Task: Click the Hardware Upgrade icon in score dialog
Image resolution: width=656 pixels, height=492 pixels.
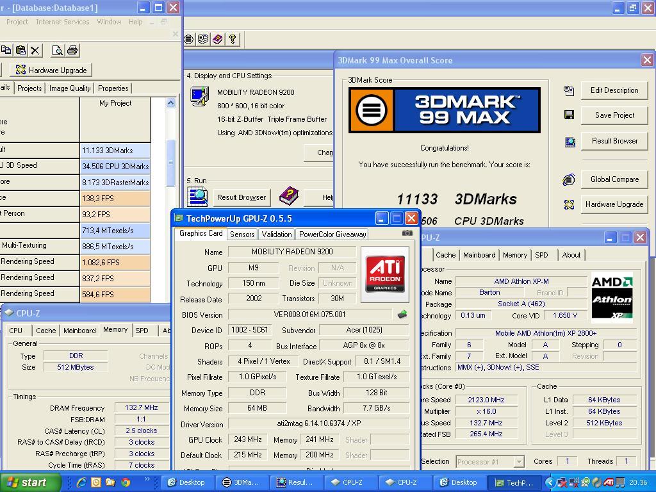Action: tap(569, 204)
